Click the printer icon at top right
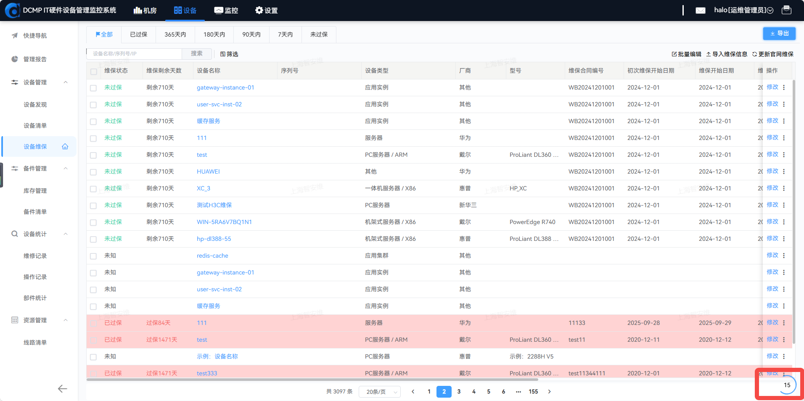Viewport: 804px width, 401px height. coord(786,10)
